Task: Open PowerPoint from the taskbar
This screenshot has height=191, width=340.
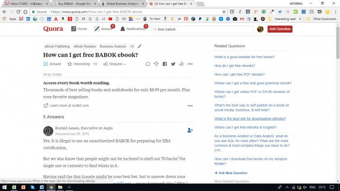Action: click(23, 187)
